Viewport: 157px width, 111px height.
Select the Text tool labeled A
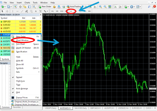coord(36,11)
